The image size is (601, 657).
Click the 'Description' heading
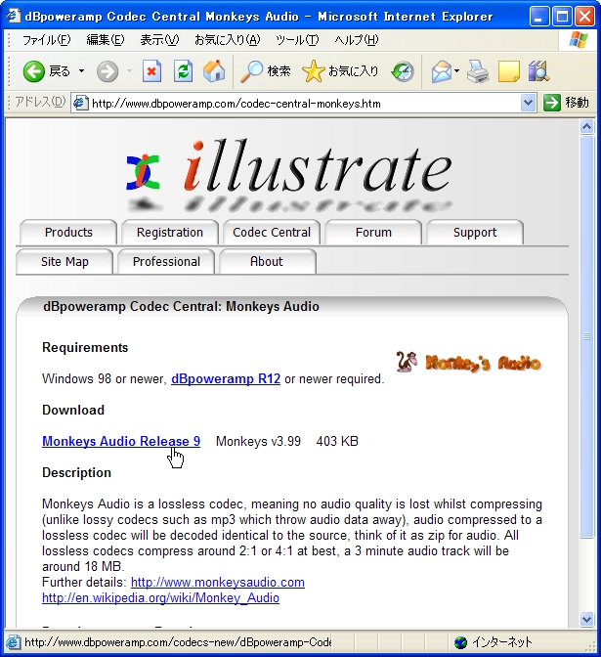tap(76, 472)
